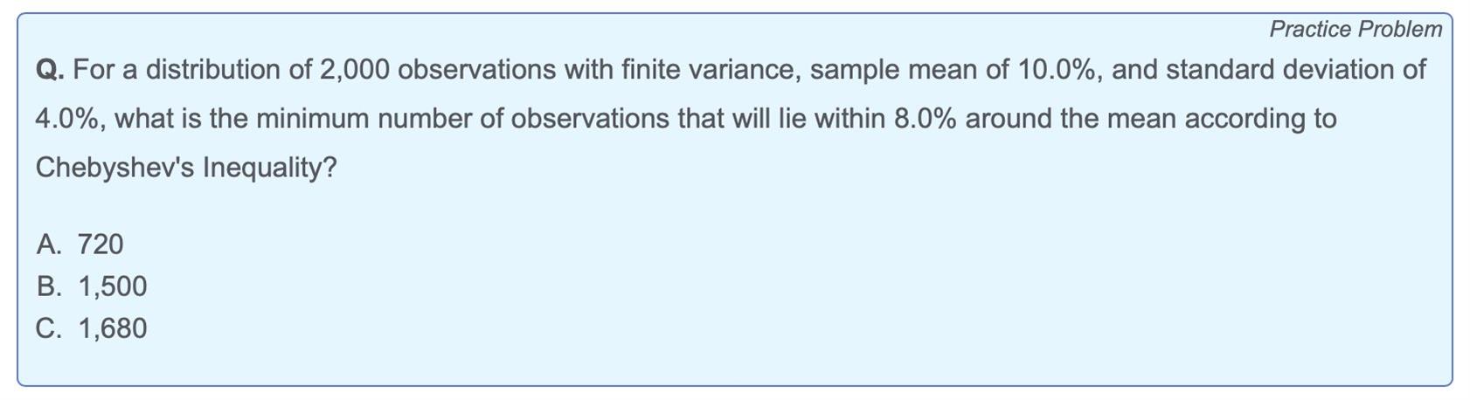Click the option letter A.
Viewport: 1470px width, 400px height.
pyautogui.click(x=49, y=245)
